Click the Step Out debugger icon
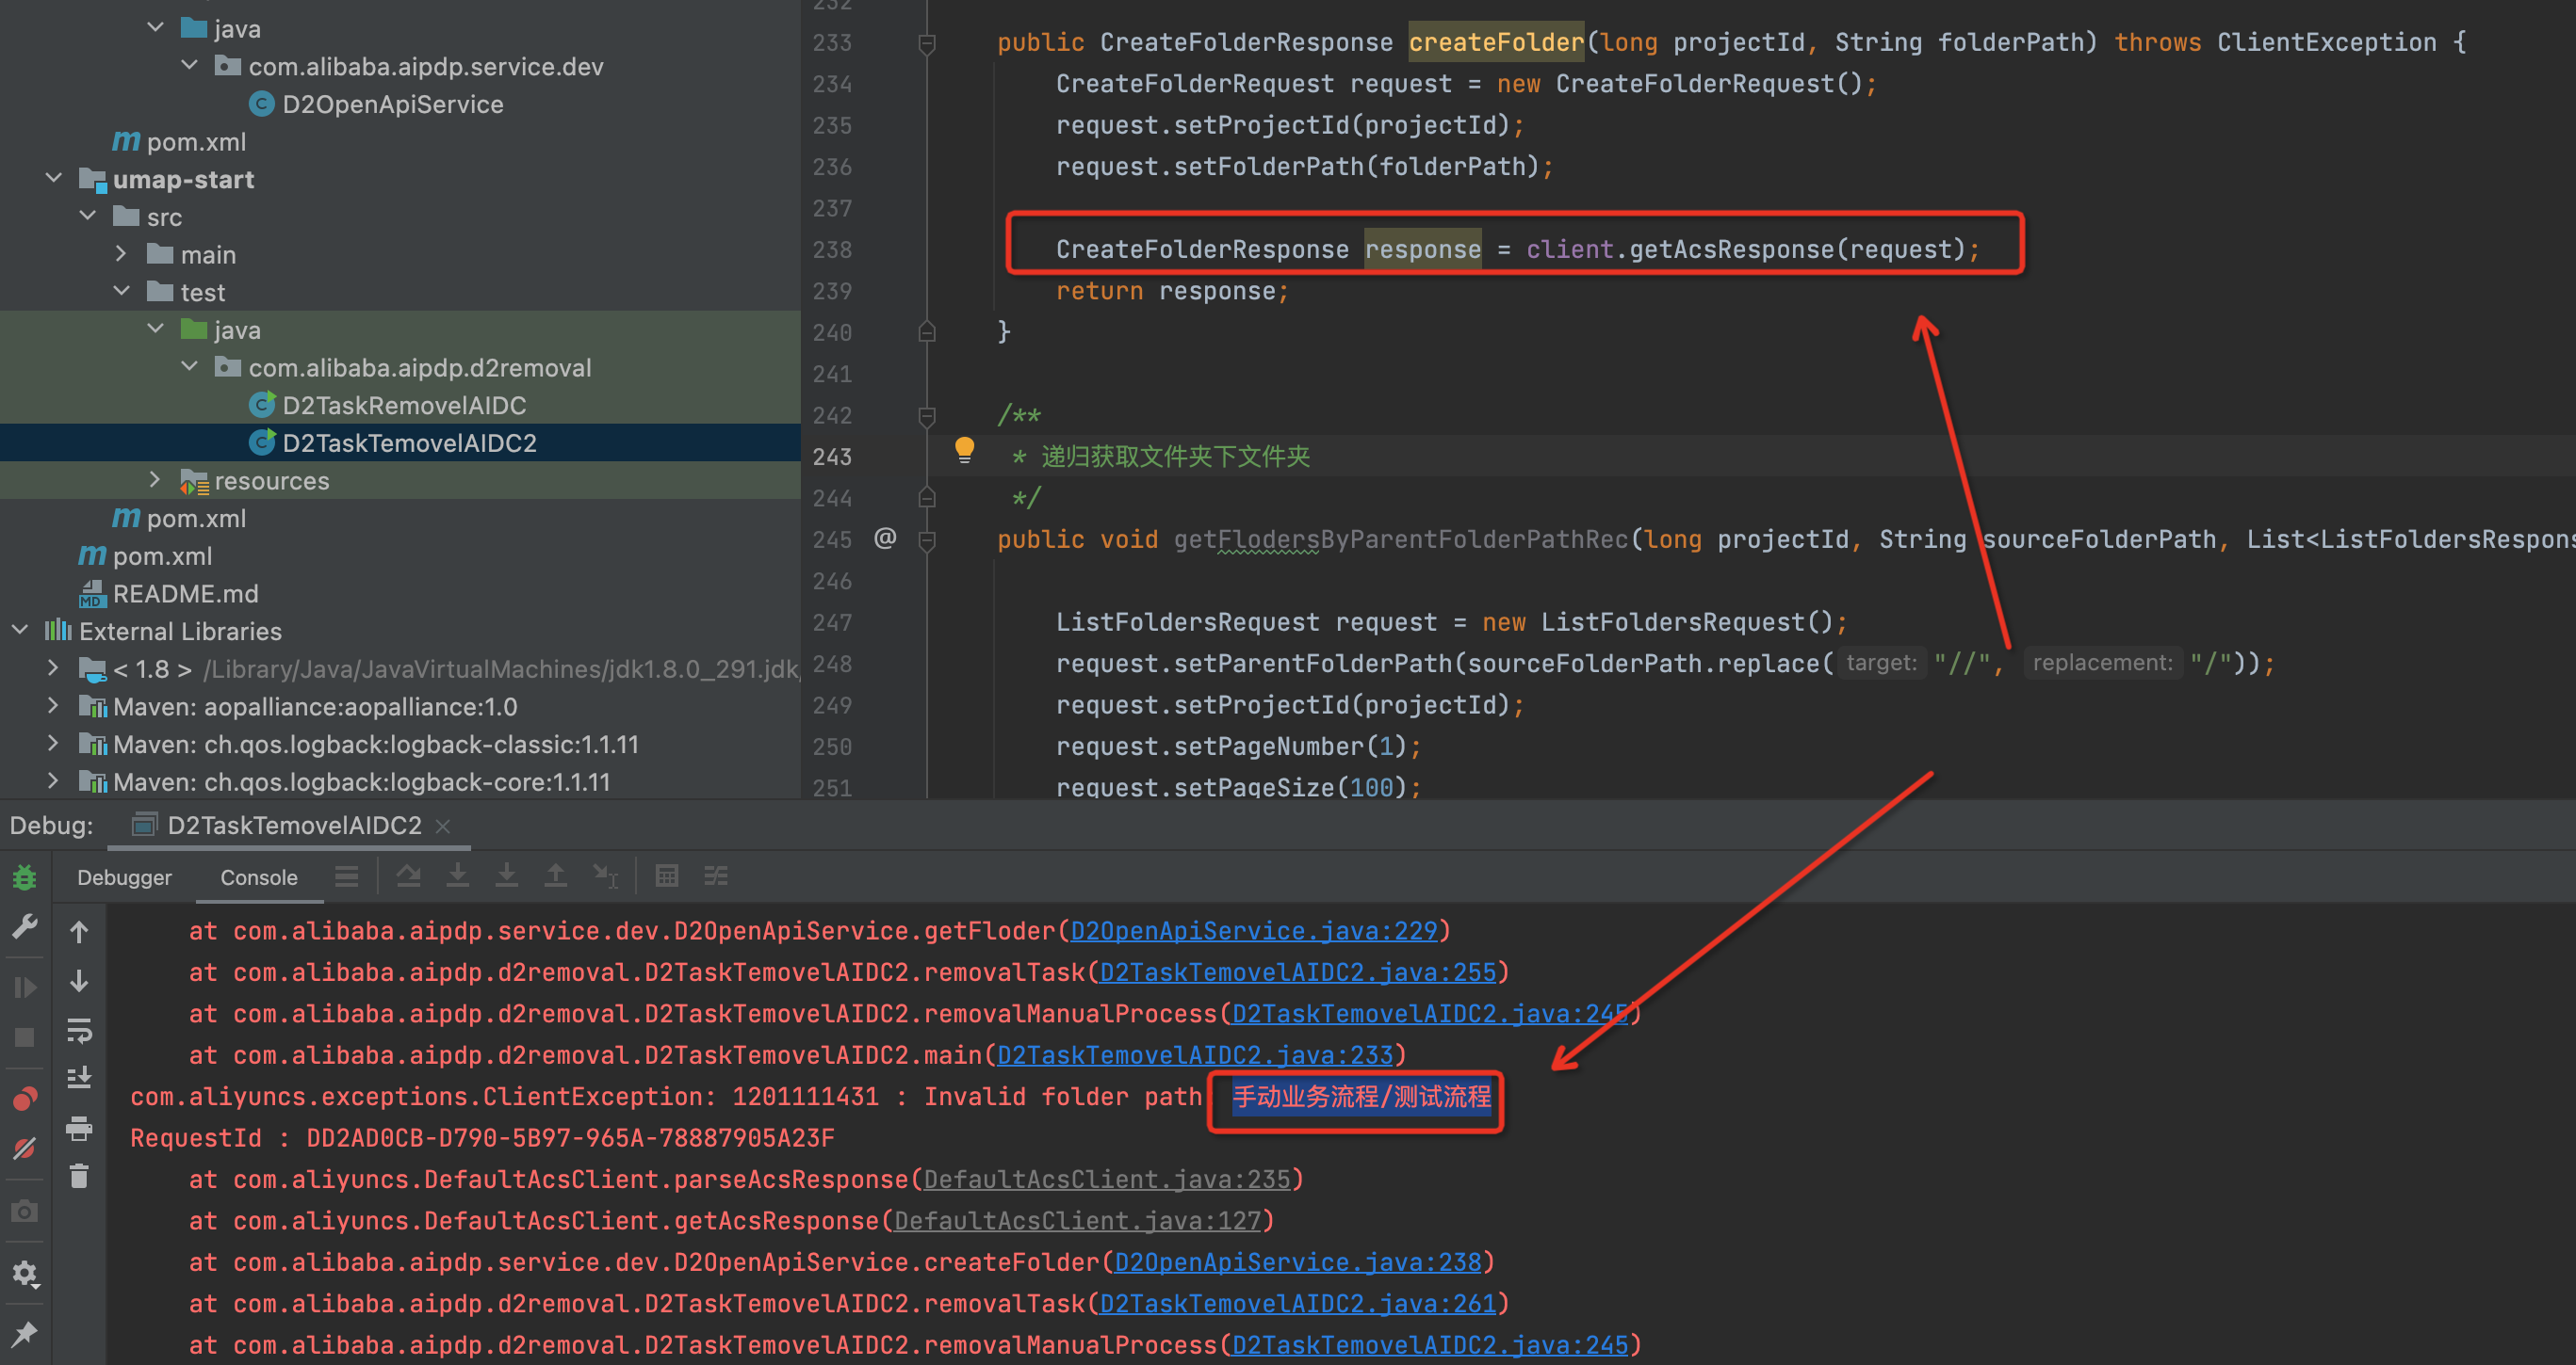Viewport: 2576px width, 1365px height. [555, 876]
